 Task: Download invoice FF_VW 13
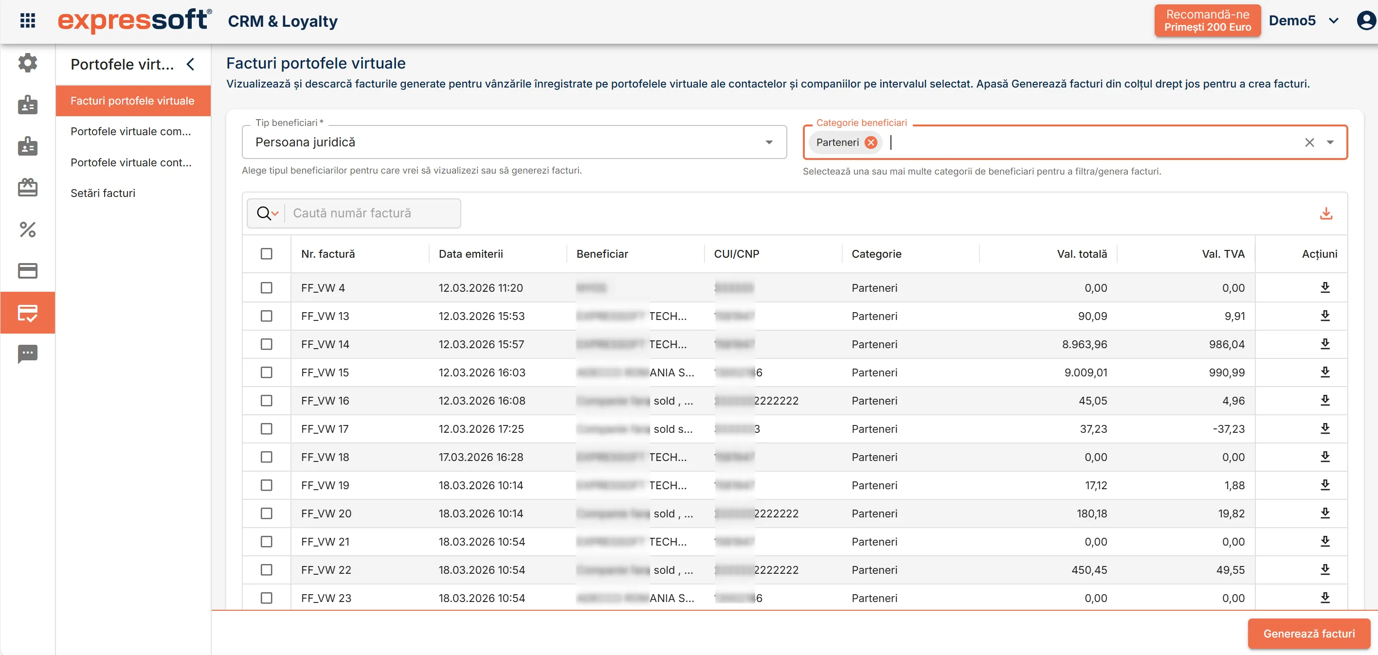1324,316
